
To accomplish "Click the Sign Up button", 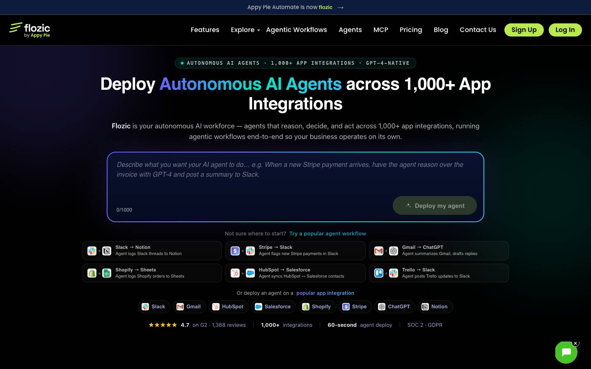I will coord(524,30).
